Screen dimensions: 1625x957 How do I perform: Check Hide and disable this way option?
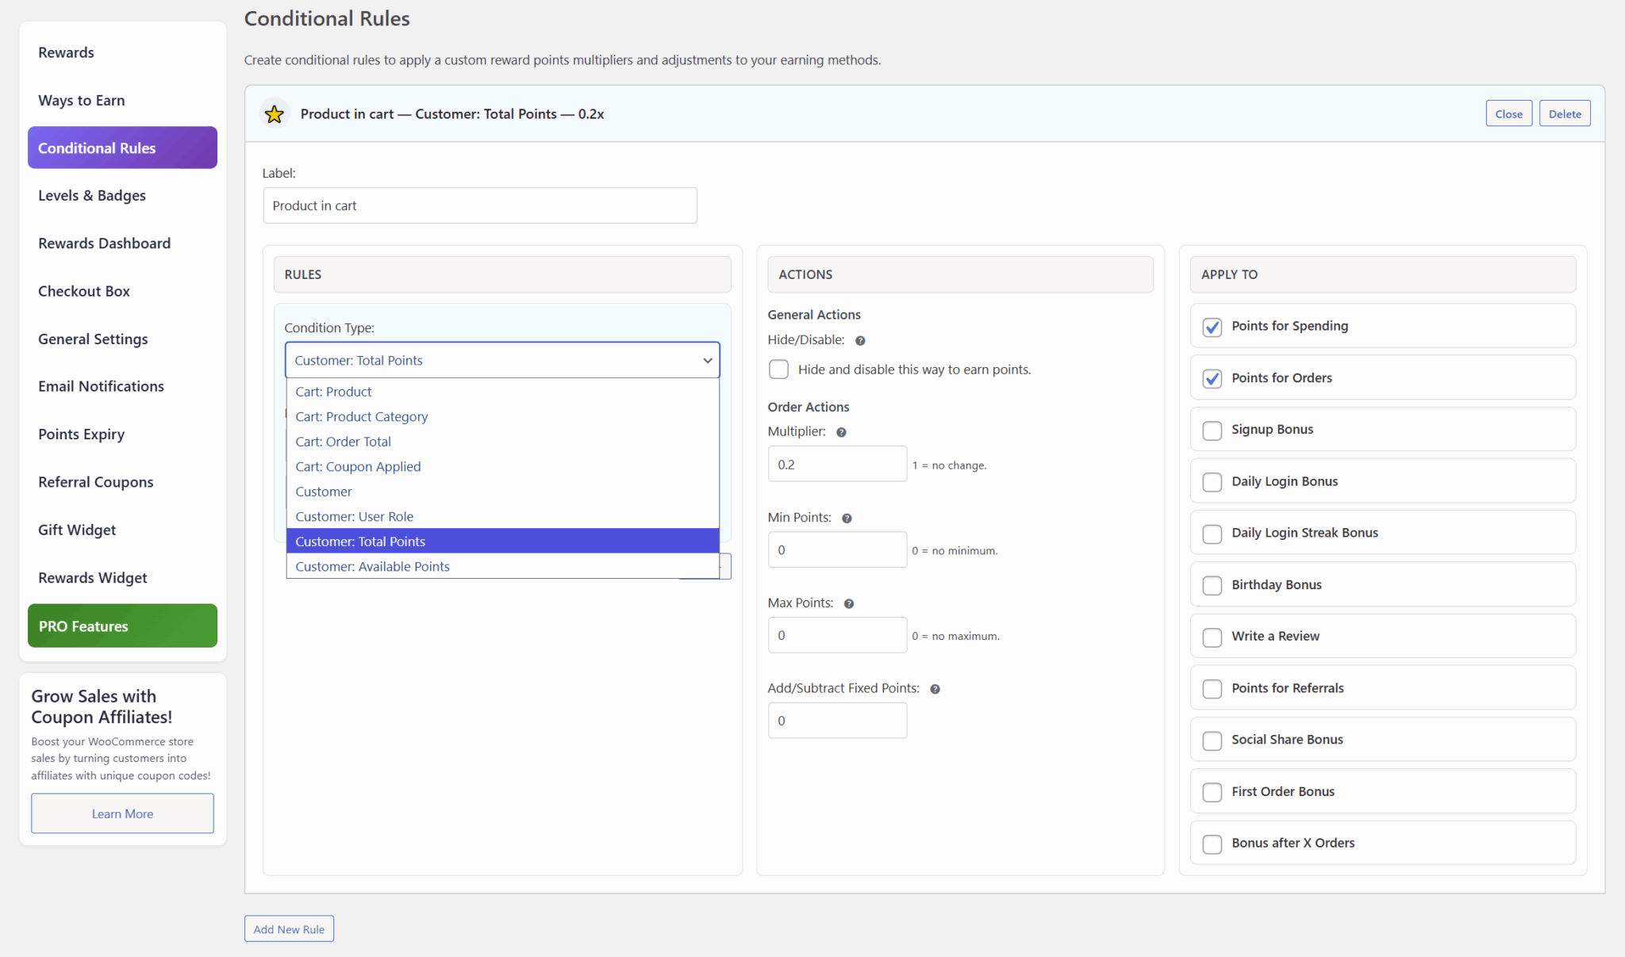tap(778, 369)
